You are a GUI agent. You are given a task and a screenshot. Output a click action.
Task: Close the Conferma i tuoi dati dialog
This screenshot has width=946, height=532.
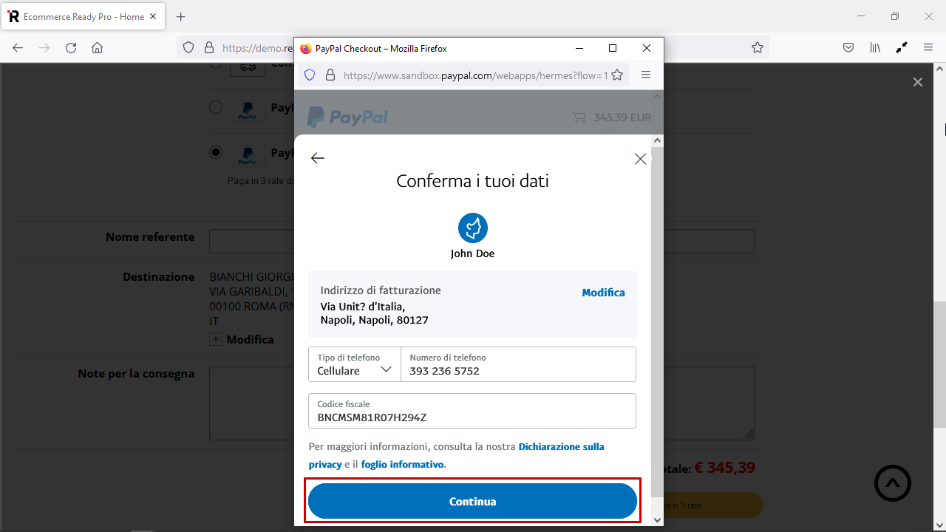tap(640, 159)
